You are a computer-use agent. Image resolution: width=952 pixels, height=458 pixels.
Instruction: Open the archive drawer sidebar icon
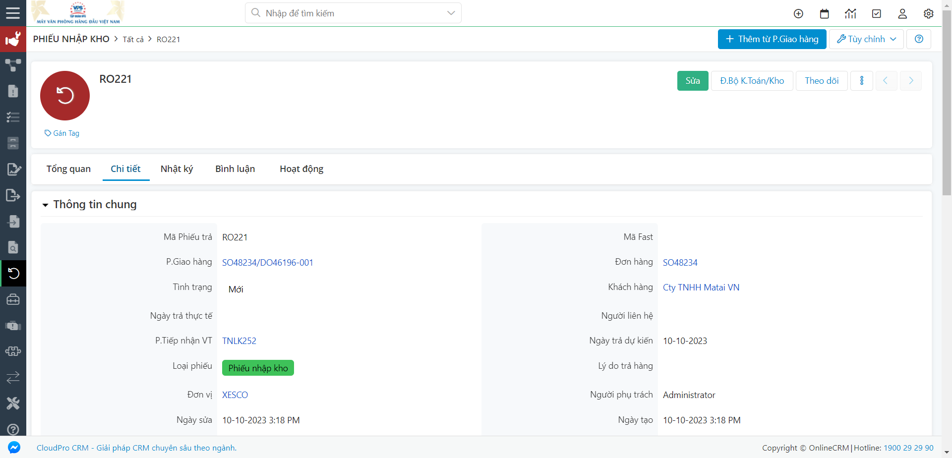click(x=13, y=143)
